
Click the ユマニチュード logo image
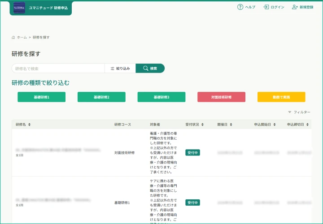coord(19,8)
